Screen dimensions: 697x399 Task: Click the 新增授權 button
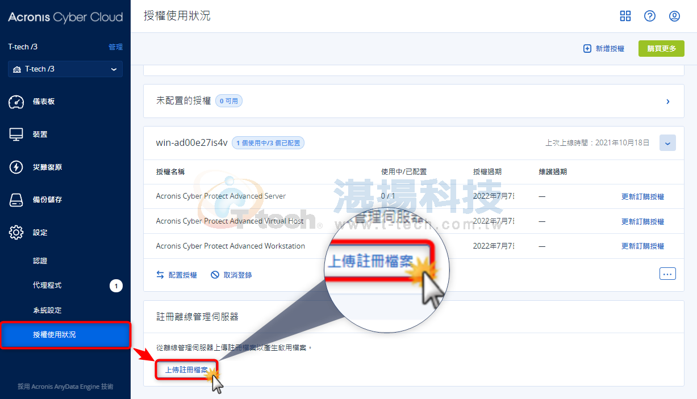604,49
